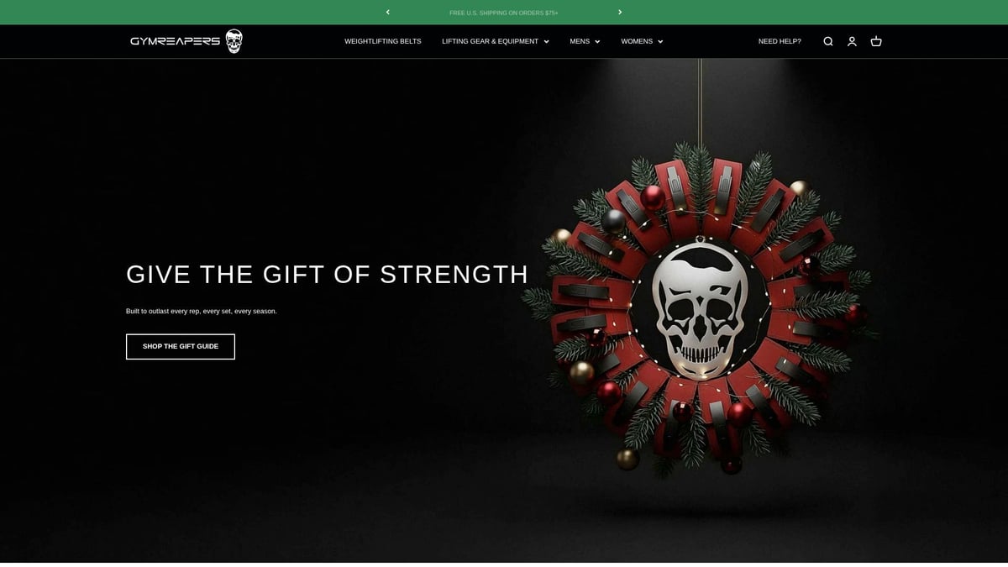Click the skull ornament in wreath image
This screenshot has height=567, width=1008.
coord(700,310)
